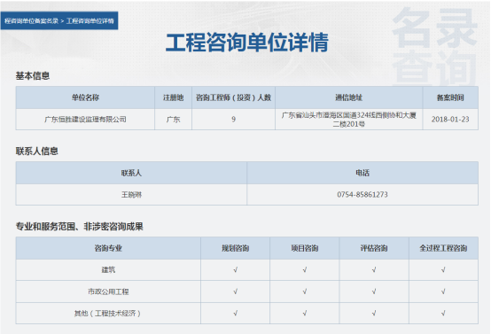Click the 建筑 specialty row label
The width and height of the screenshot is (491, 334).
click(108, 270)
